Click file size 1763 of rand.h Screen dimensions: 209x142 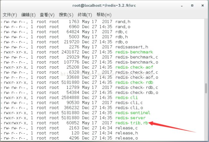pyautogui.click(x=74, y=22)
